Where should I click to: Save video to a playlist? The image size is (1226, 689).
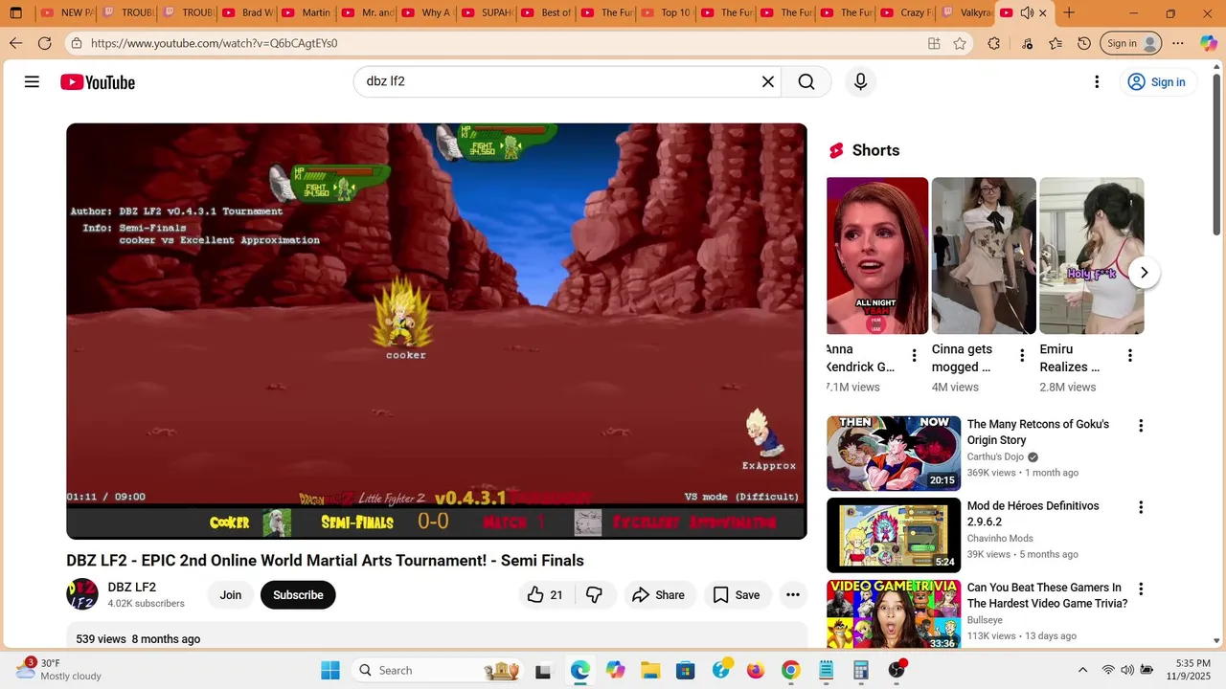737,595
